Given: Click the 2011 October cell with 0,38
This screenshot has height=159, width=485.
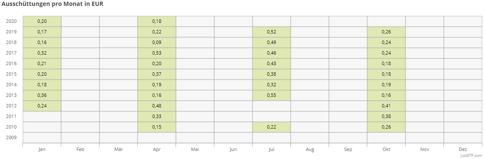Looking at the screenshot, I should coord(386,116).
